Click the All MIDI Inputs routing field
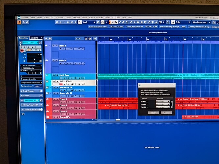This screenshot has height=164, width=219. pyautogui.click(x=31, y=68)
